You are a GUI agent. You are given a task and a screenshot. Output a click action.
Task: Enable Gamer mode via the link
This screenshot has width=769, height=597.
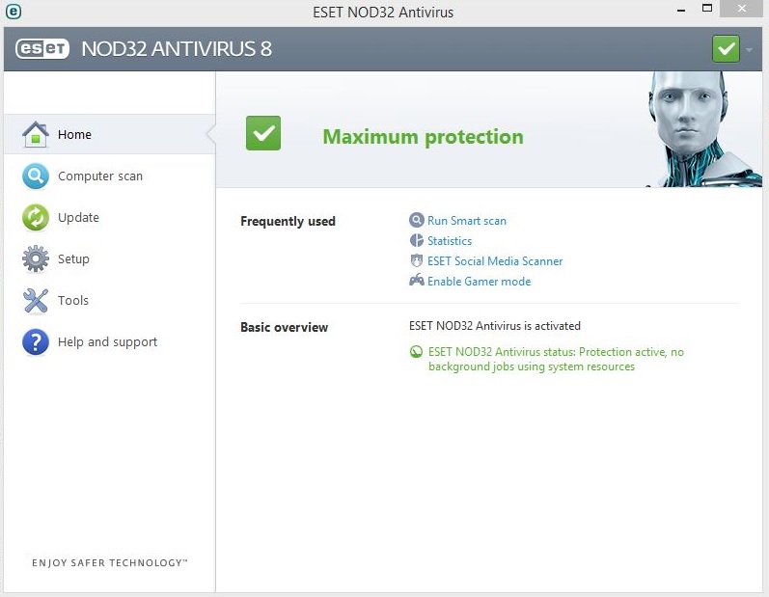(479, 282)
